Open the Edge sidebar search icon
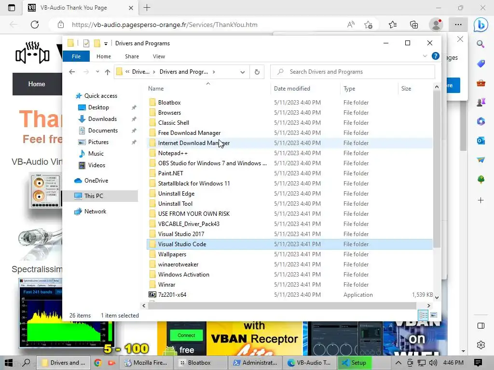The height and width of the screenshot is (370, 494). [x=480, y=44]
